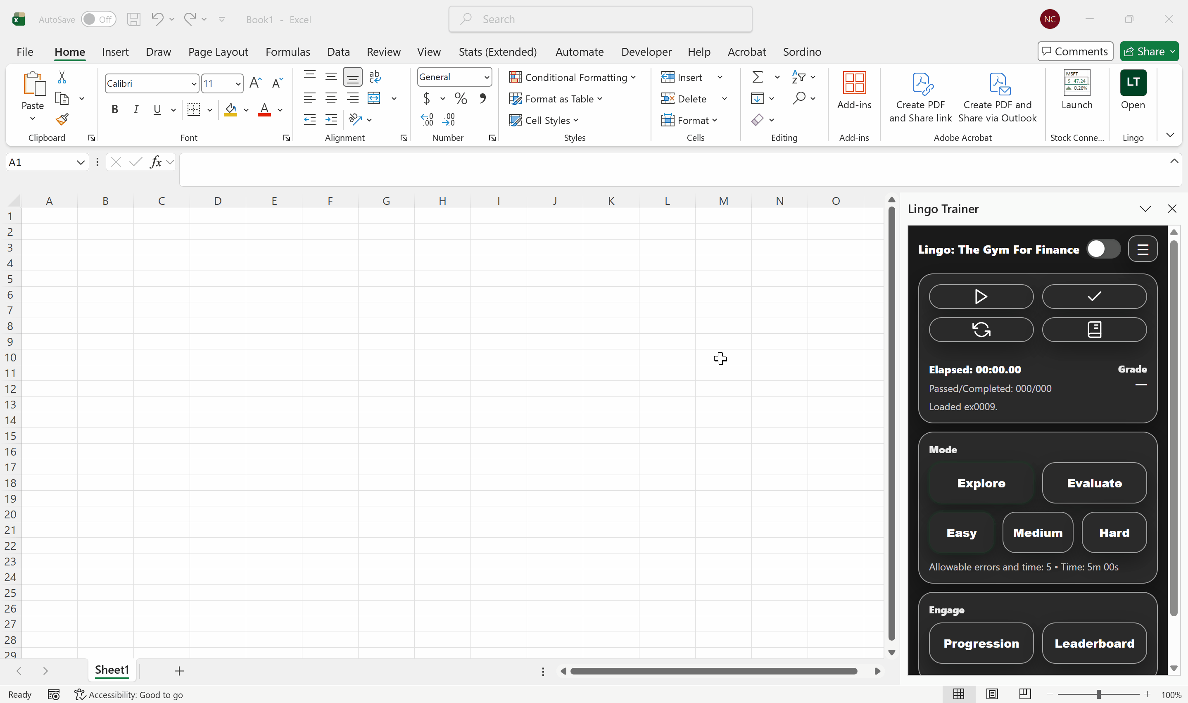Click Increase Font Size icon
The width and height of the screenshot is (1188, 703).
(x=255, y=83)
